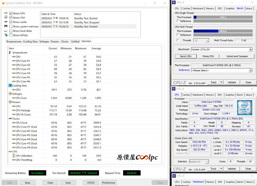The image size is (257, 186).
Task: Open the Unified tab in AIDA64
Action: pos(75,42)
